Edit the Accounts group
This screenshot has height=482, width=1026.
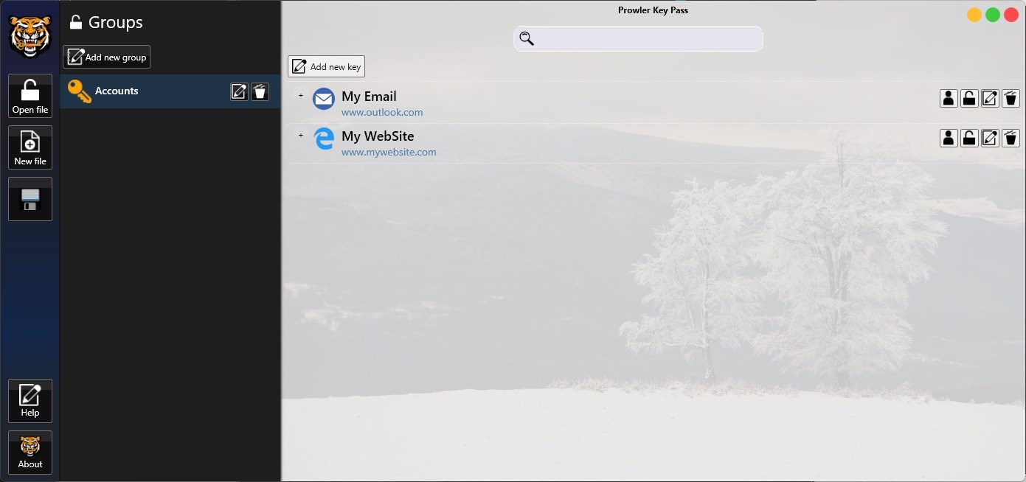[239, 91]
